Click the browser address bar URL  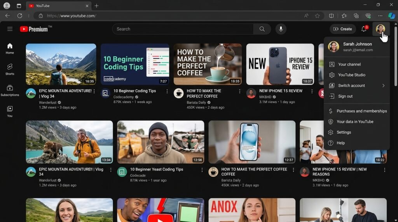[x=72, y=16]
